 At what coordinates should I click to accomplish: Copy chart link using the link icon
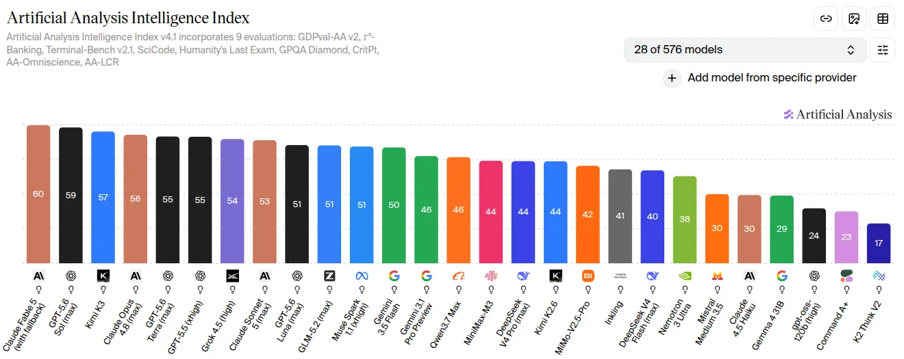826,18
